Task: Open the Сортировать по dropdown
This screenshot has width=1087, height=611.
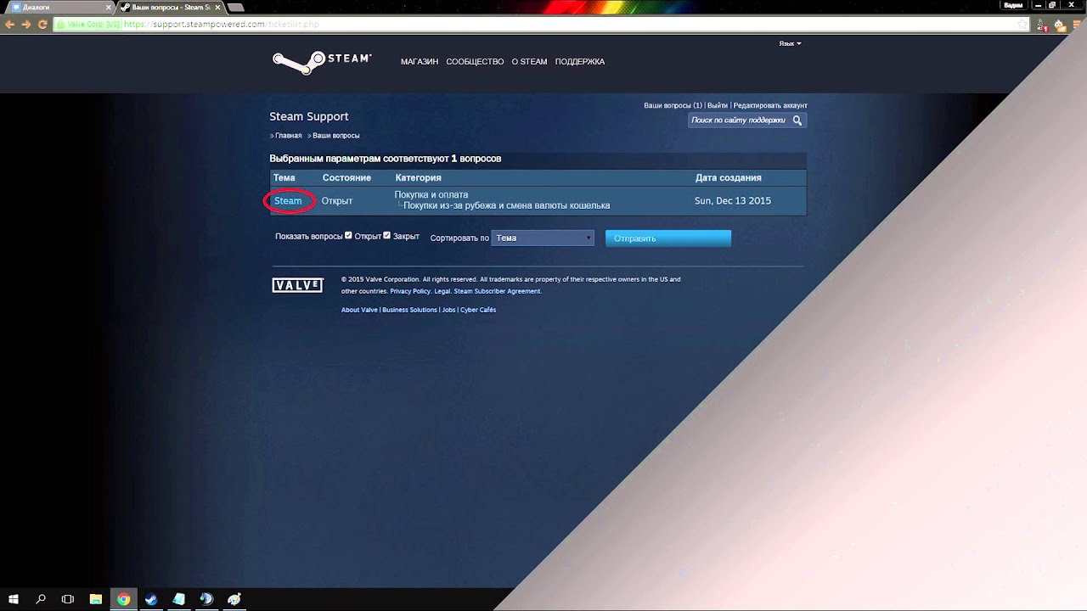Action: [x=543, y=238]
